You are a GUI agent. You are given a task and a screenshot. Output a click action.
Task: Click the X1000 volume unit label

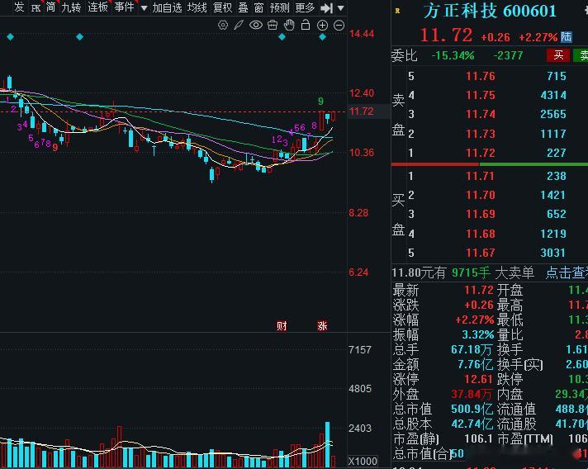(x=363, y=461)
